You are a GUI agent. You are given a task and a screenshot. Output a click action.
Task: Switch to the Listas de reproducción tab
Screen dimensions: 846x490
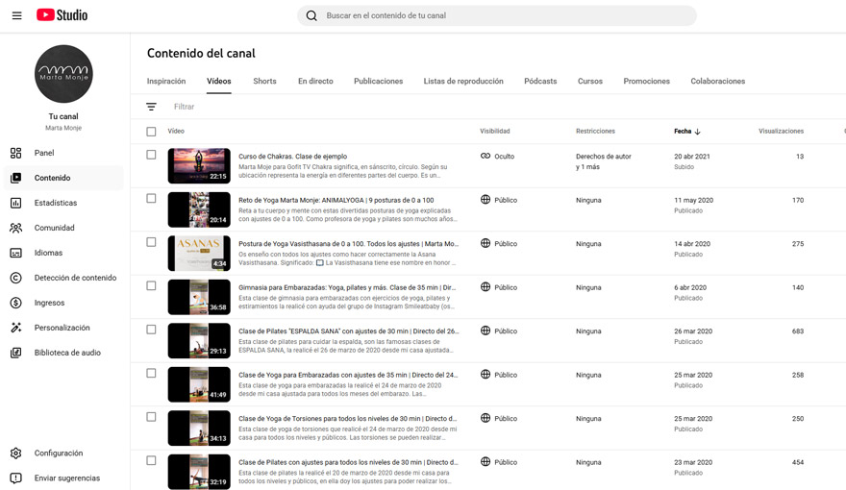[x=463, y=82]
